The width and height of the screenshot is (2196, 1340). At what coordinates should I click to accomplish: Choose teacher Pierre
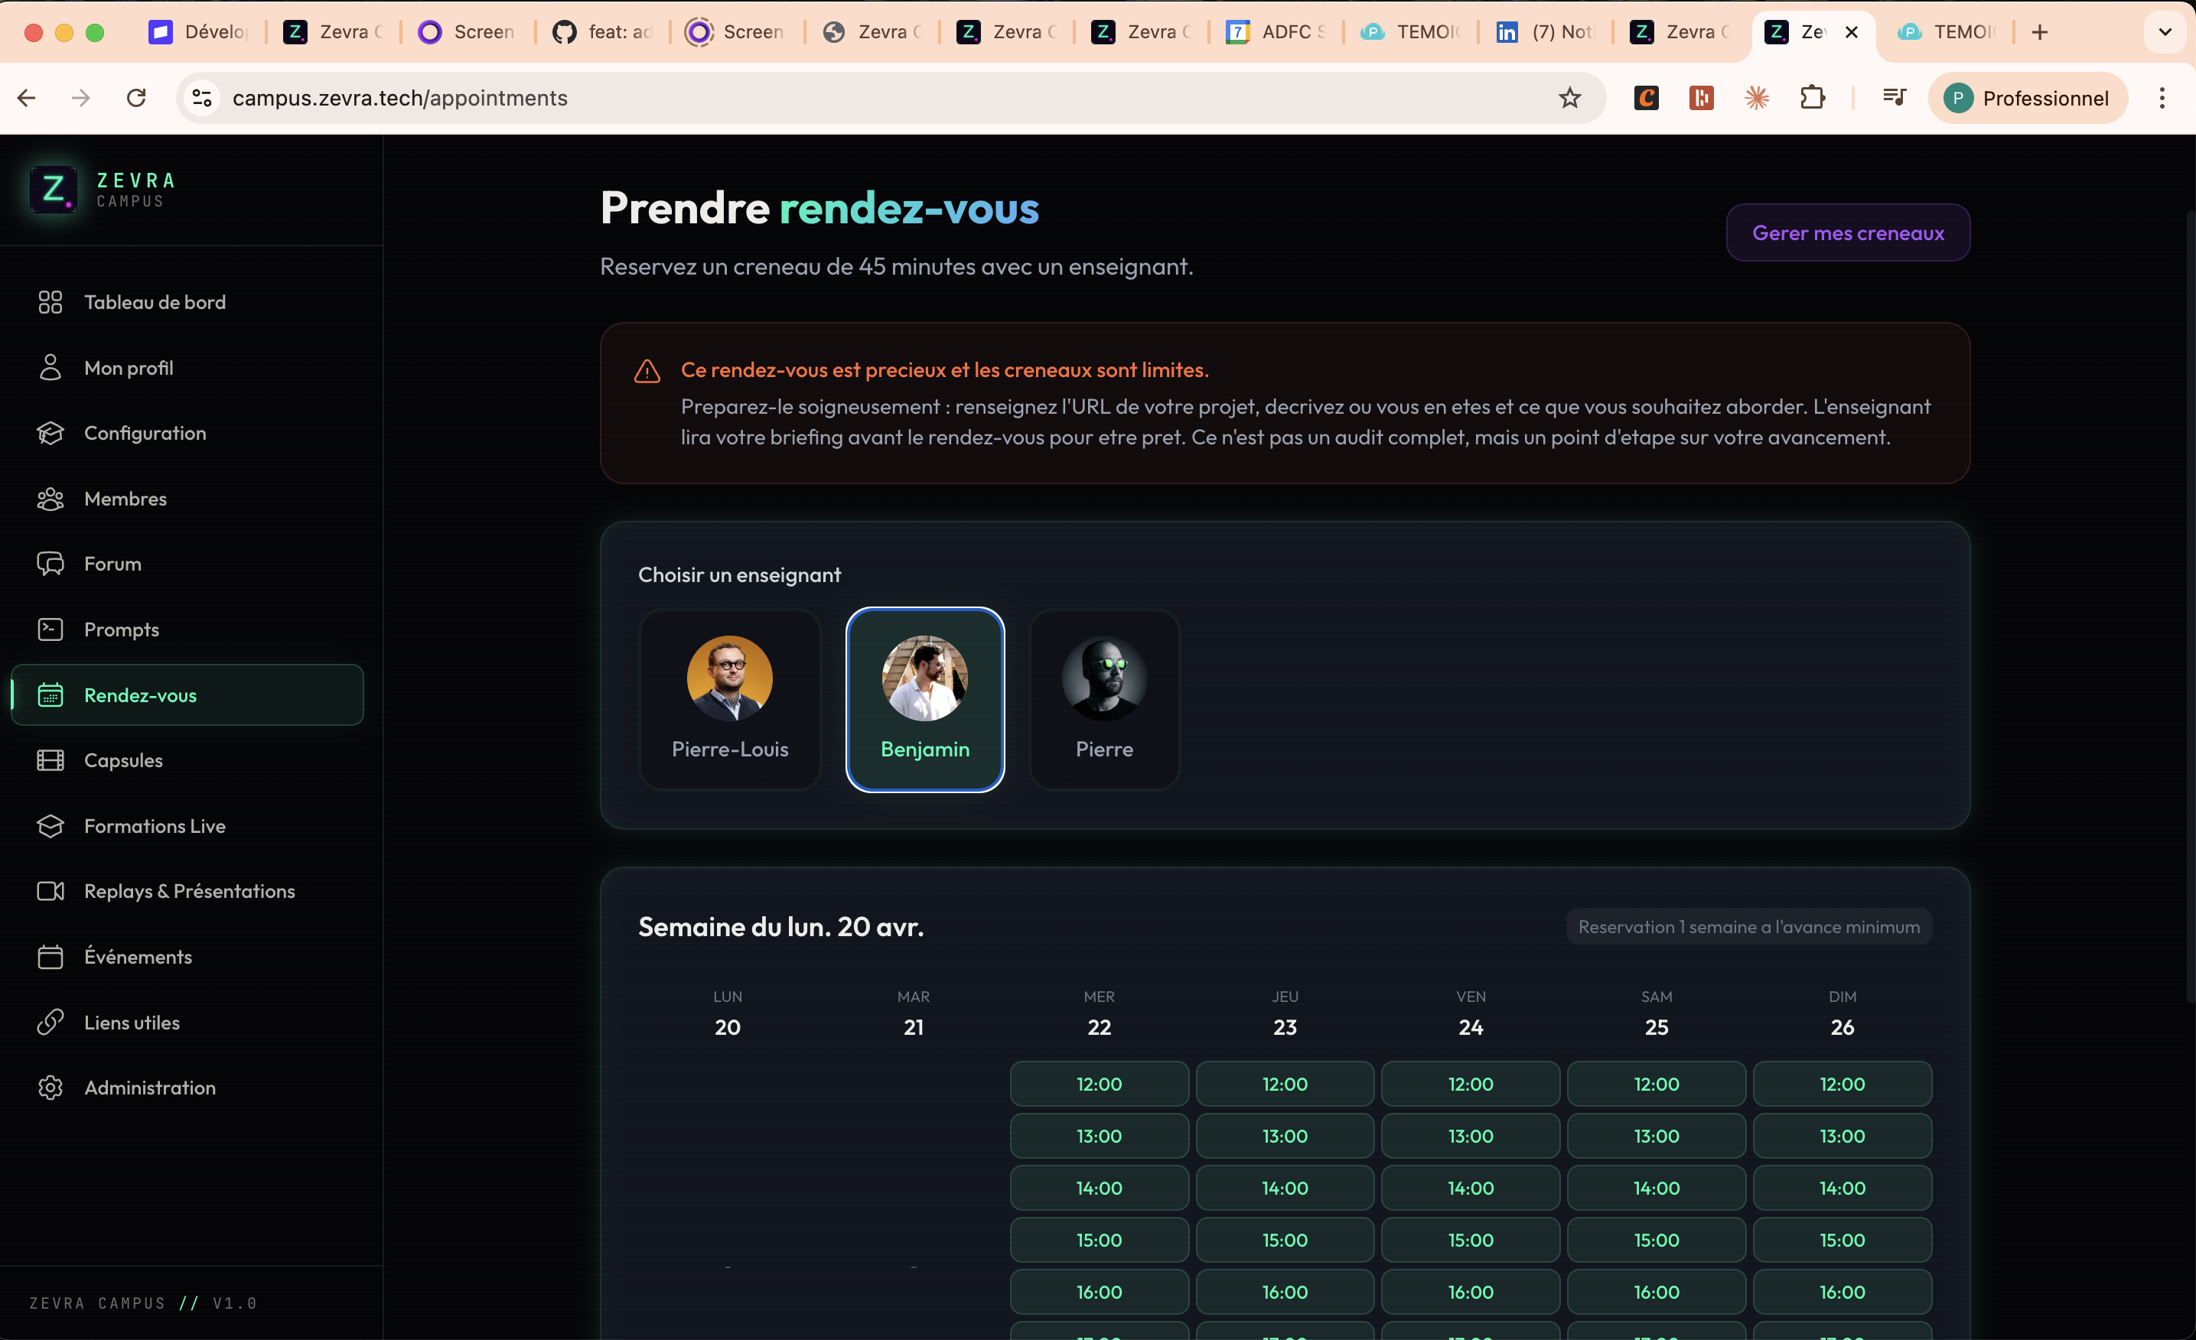1103,698
